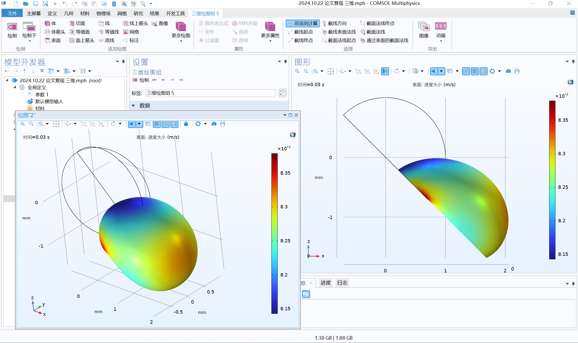The height and width of the screenshot is (343, 578).
Task: Open the 文件 file menu
Action: [x=12, y=13]
